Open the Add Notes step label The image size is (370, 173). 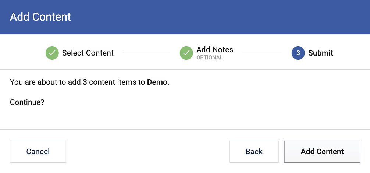(x=215, y=50)
